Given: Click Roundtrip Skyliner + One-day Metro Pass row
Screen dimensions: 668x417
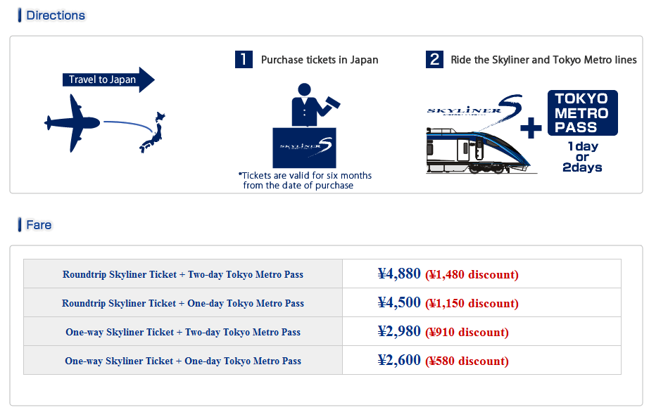Looking at the screenshot, I should tap(322, 302).
